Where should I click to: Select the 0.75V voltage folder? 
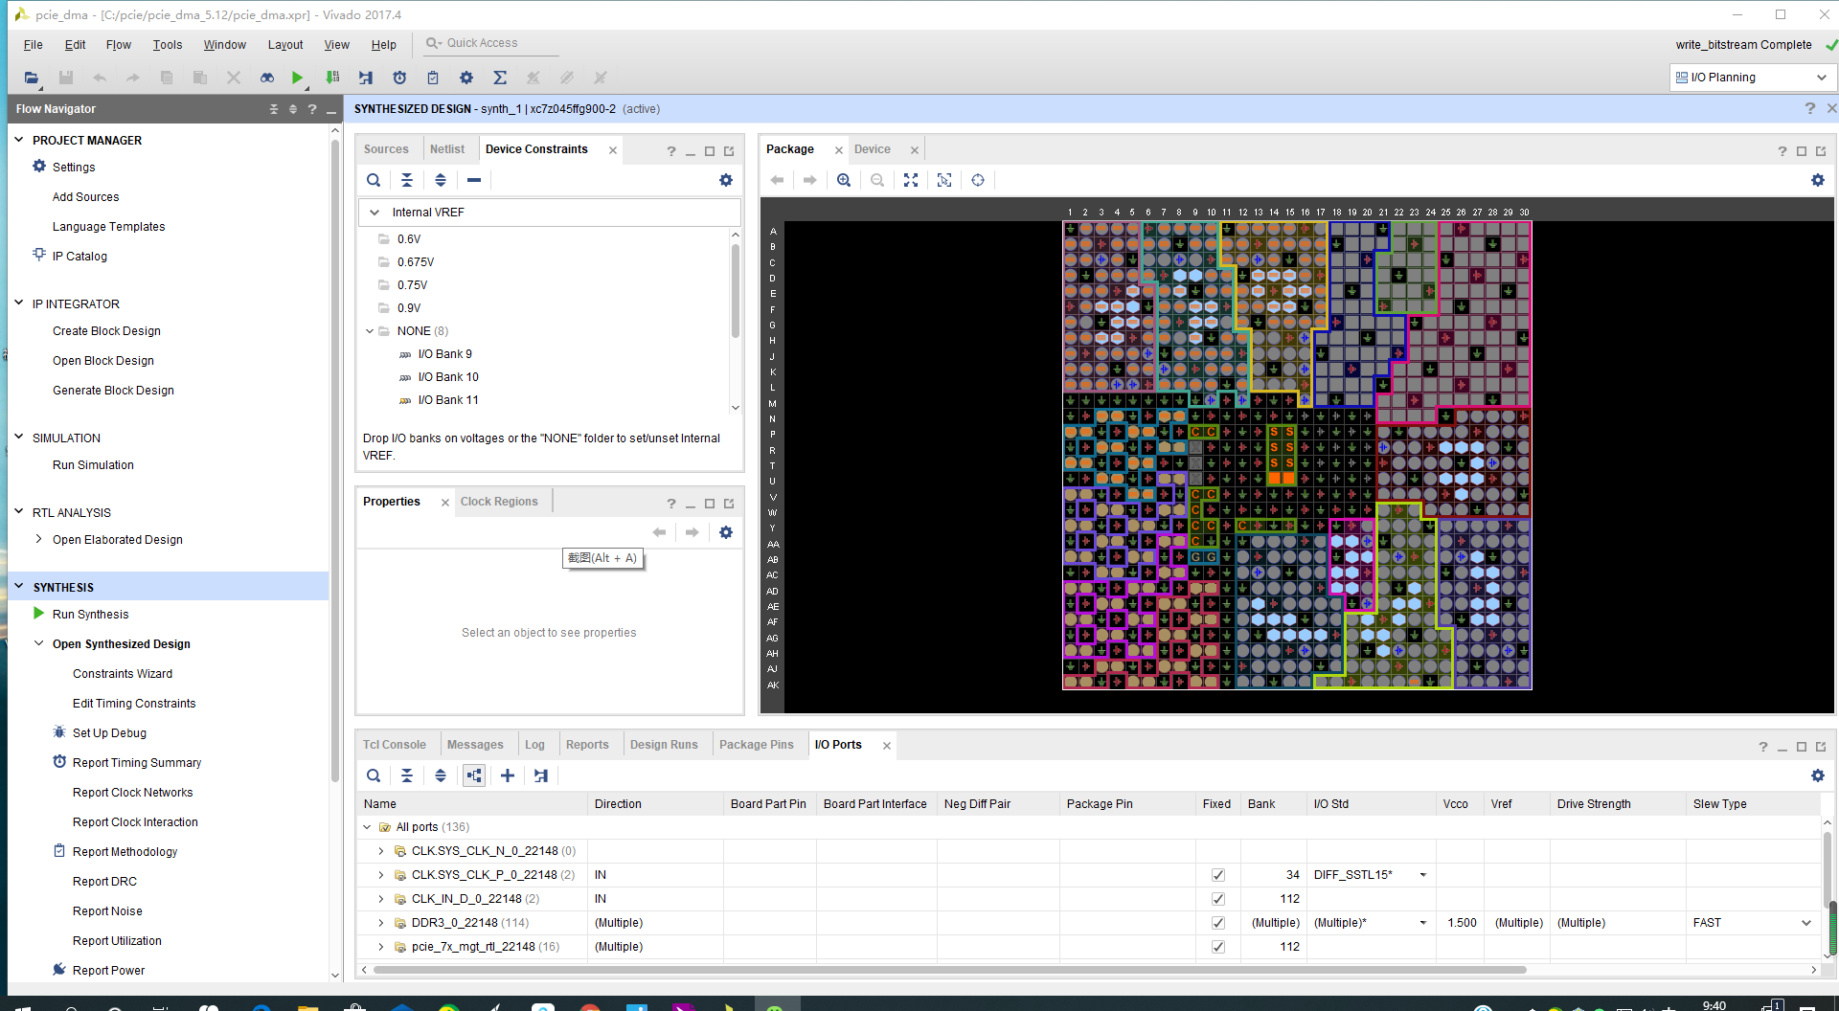click(413, 285)
